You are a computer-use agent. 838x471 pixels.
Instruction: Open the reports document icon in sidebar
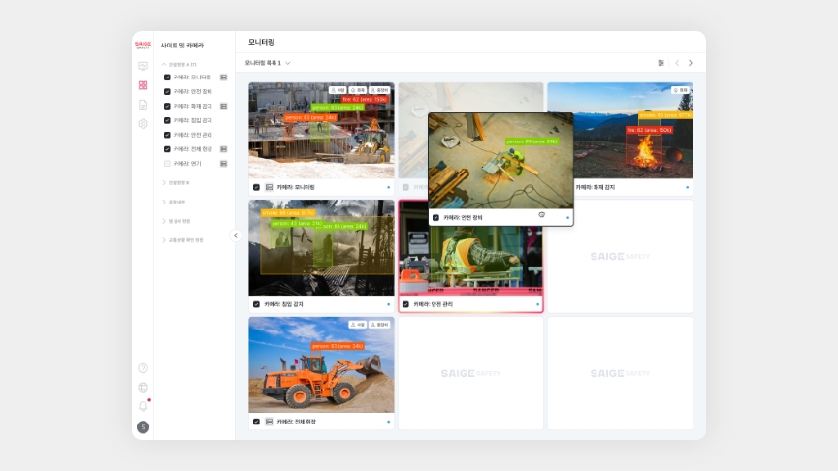(143, 105)
